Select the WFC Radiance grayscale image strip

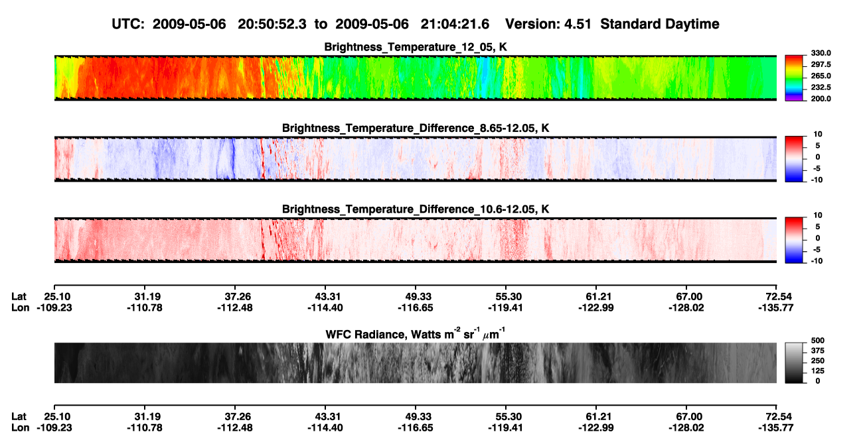416,363
